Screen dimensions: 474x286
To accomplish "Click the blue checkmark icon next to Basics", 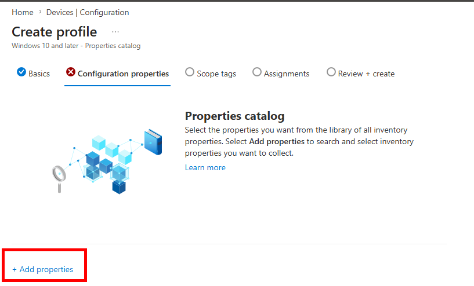I will coord(21,72).
